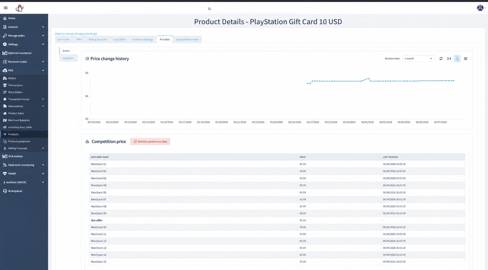Image resolution: width=488 pixels, height=270 pixels.
Task: Expand the Deliverability chevron
Action: click(x=43, y=106)
